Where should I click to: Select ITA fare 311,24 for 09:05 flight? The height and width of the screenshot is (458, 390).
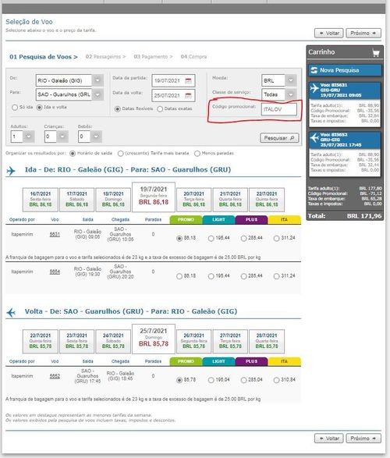(x=276, y=238)
